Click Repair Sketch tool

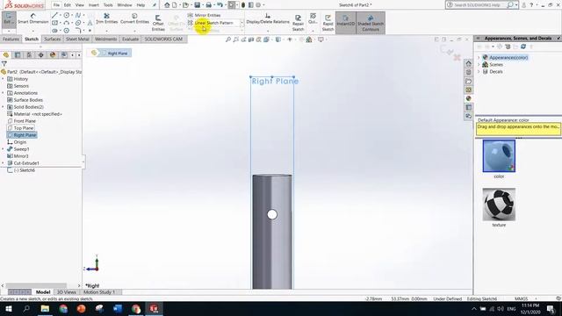coord(298,23)
